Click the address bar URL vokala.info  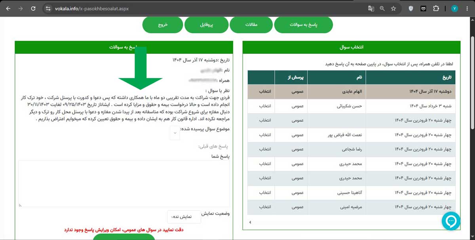pyautogui.click(x=91, y=8)
